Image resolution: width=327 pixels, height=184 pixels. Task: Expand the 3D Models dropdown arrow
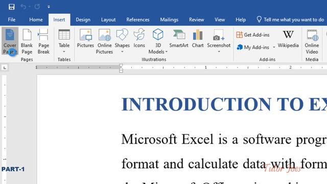(167, 52)
